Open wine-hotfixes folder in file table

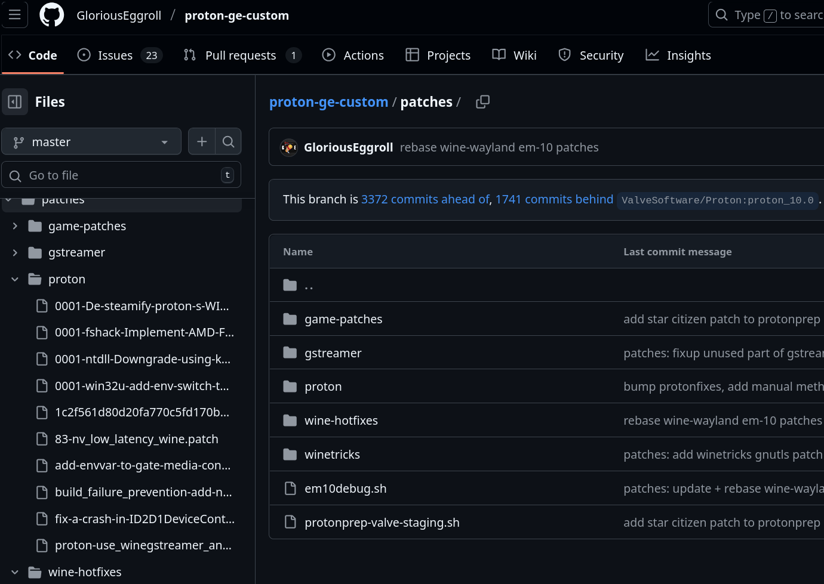(x=341, y=421)
